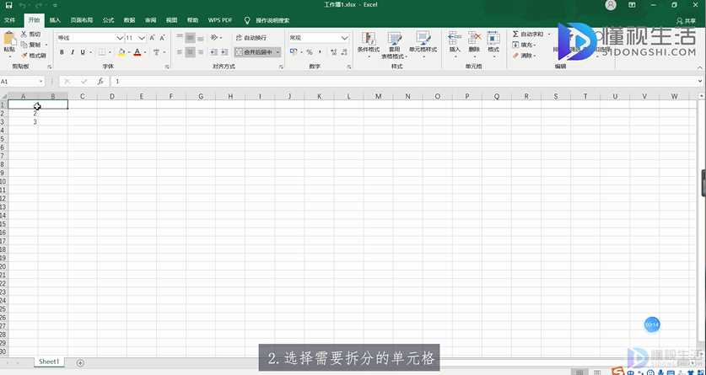Click the Share (共享) button
Screen dimensions: 706x375
[x=687, y=20]
